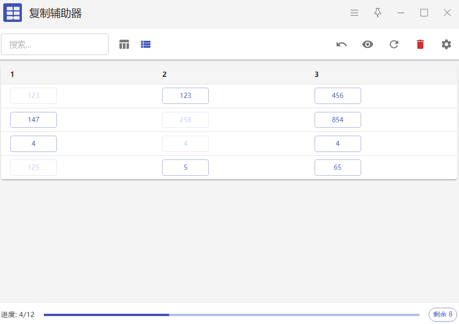Click the progress bar at the bottom
Viewport: 459px width, 324px height.
(x=231, y=315)
